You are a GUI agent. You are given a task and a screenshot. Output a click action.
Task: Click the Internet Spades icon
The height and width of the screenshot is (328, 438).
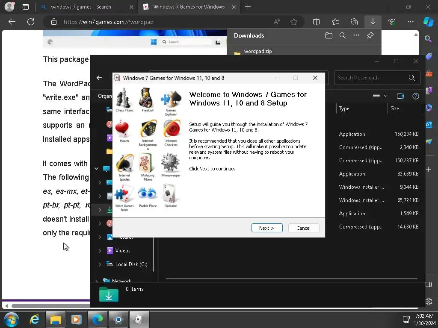point(124,163)
